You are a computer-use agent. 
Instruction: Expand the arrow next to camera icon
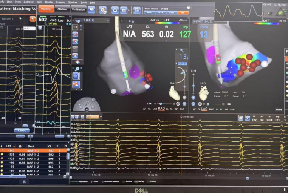[130, 10]
